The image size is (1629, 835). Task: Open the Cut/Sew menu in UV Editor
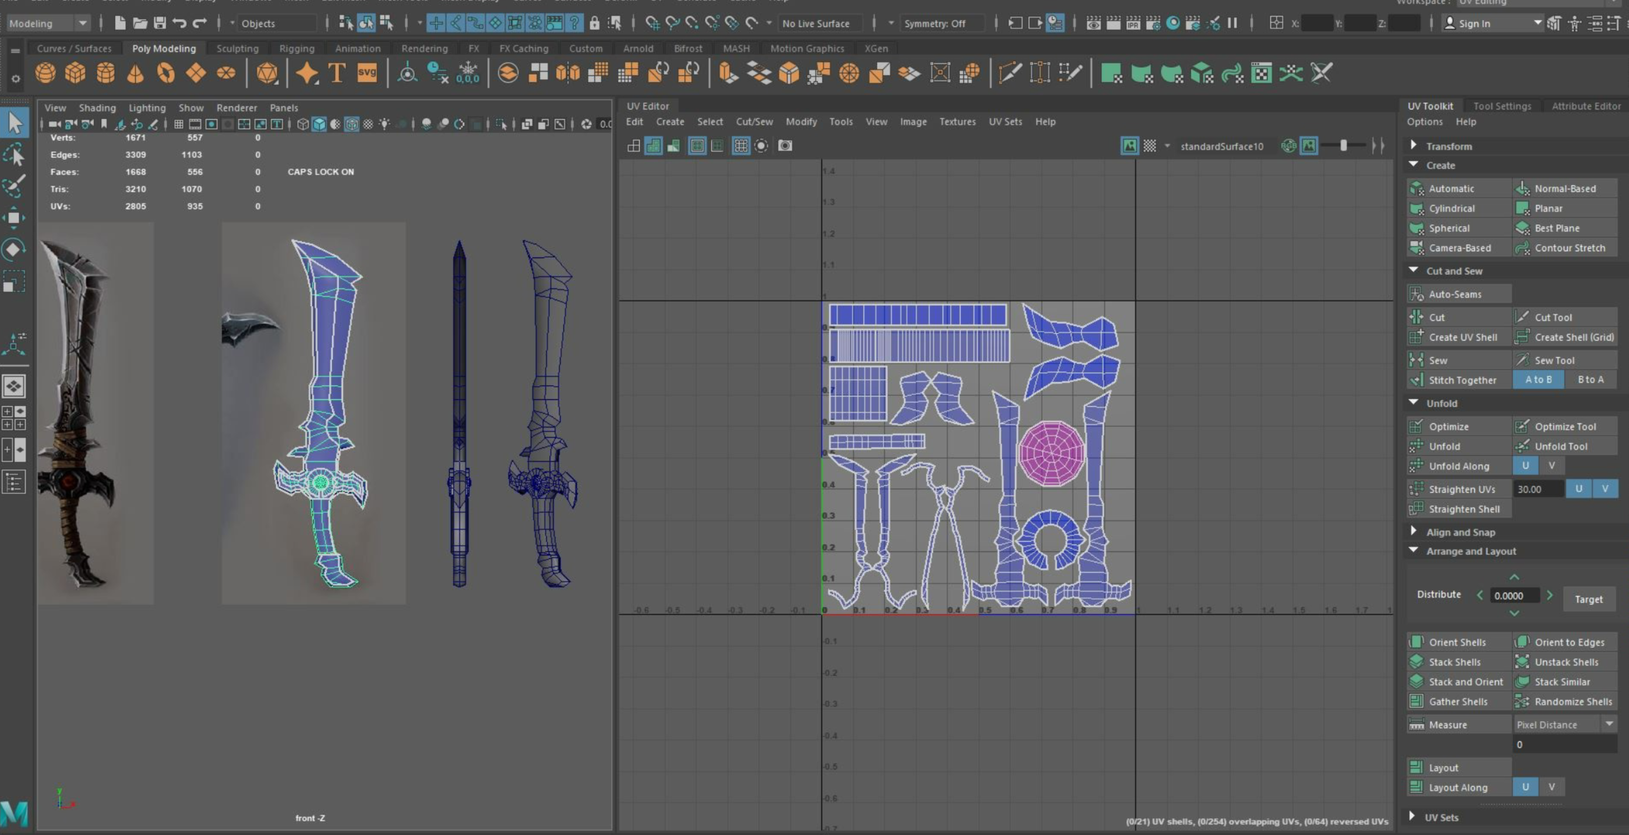tap(754, 121)
